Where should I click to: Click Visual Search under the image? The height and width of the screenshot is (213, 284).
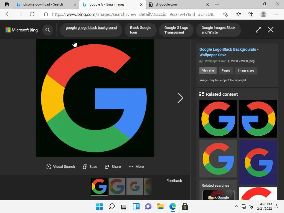[x=60, y=167]
